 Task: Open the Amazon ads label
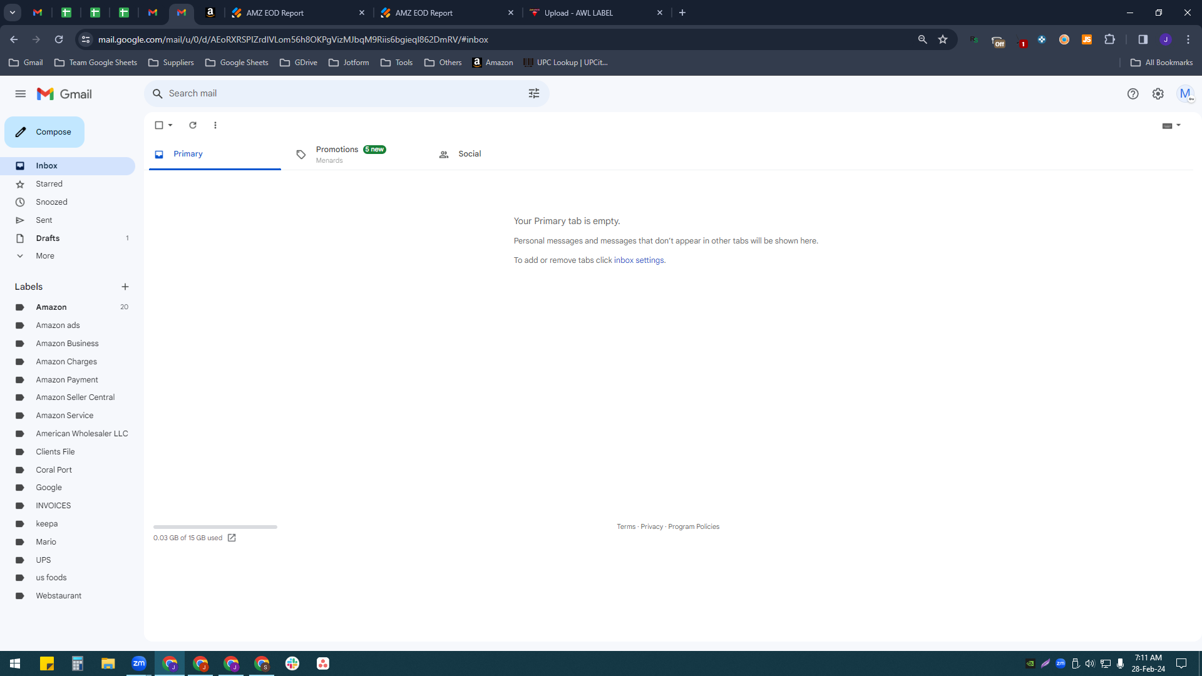pyautogui.click(x=68, y=325)
